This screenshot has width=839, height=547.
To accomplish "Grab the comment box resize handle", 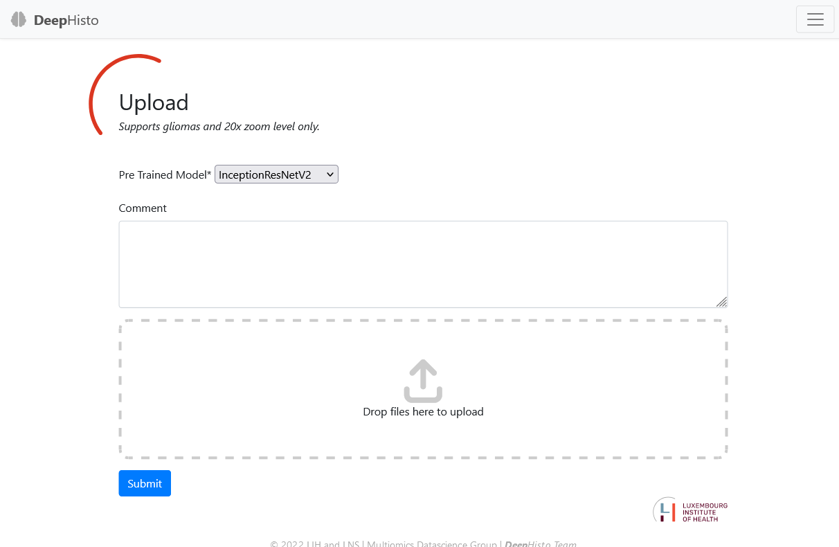I will coord(721,301).
